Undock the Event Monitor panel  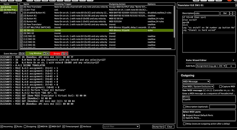[x=20, y=54]
